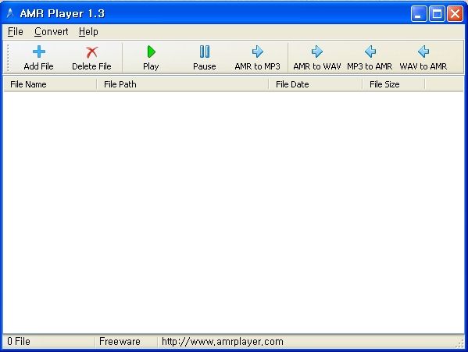Image resolution: width=468 pixels, height=352 pixels.
Task: Click the Add File plus icon
Action: 39,52
